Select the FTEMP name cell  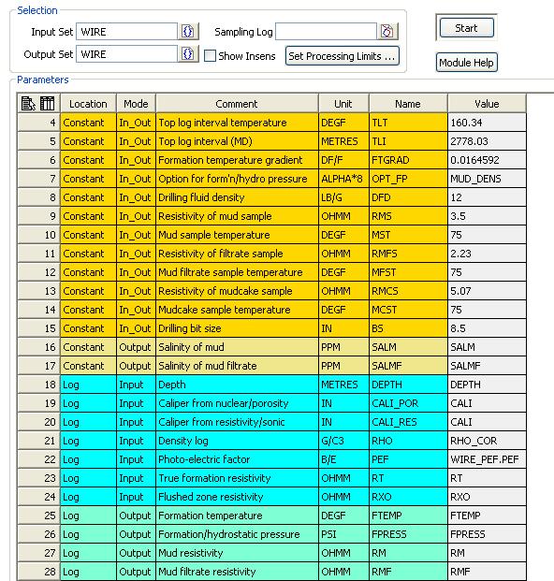(408, 516)
